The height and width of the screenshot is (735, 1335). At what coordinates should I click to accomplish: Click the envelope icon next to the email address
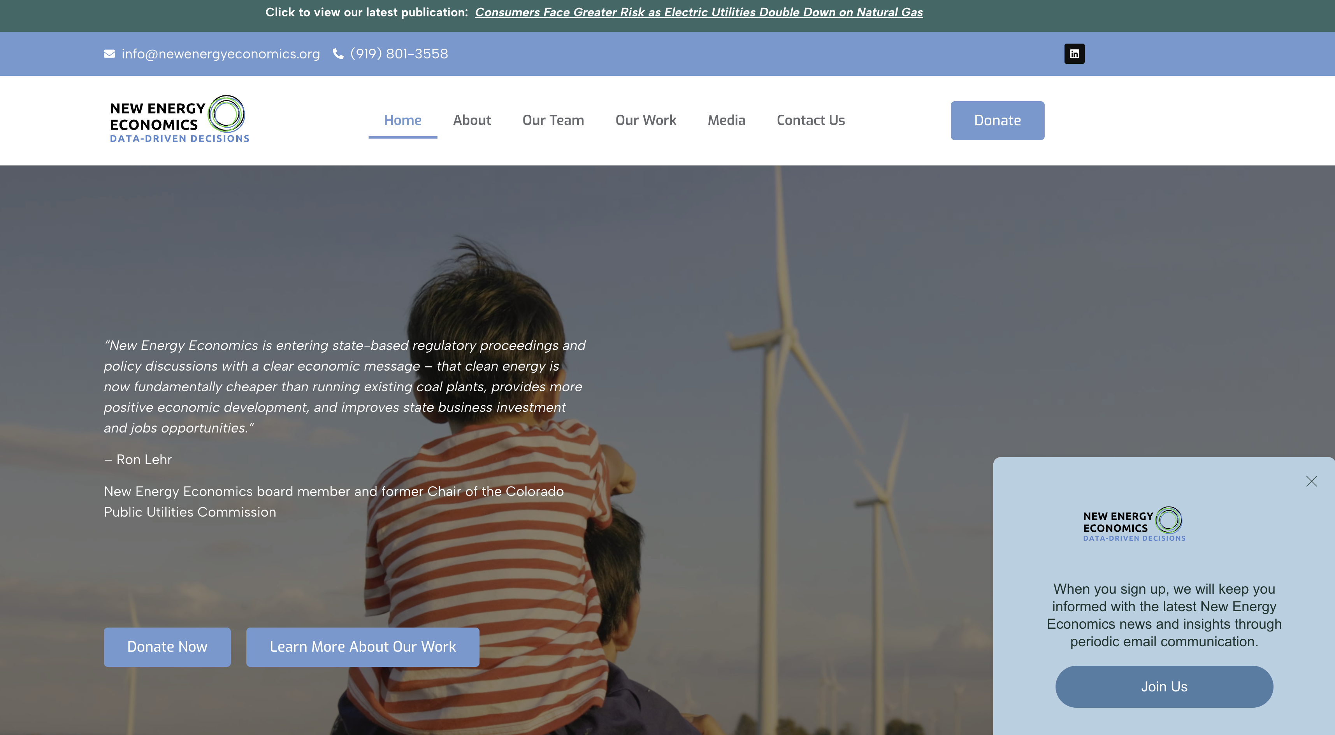pyautogui.click(x=109, y=53)
